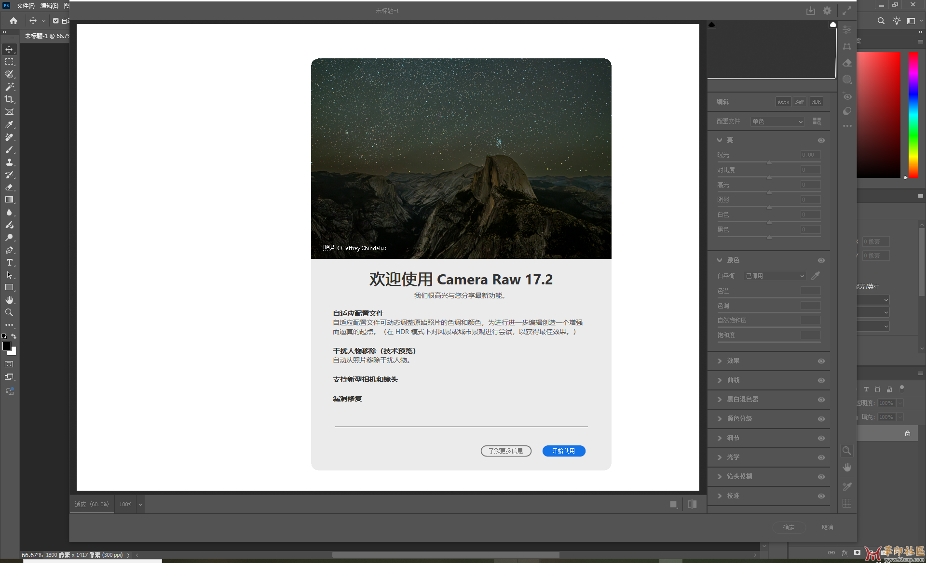Select the Rectangle shape tool

(9, 287)
